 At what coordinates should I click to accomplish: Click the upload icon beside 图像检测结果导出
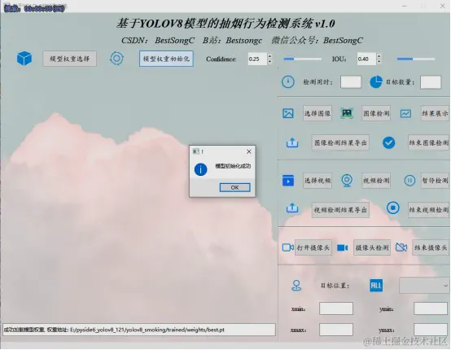[292, 142]
